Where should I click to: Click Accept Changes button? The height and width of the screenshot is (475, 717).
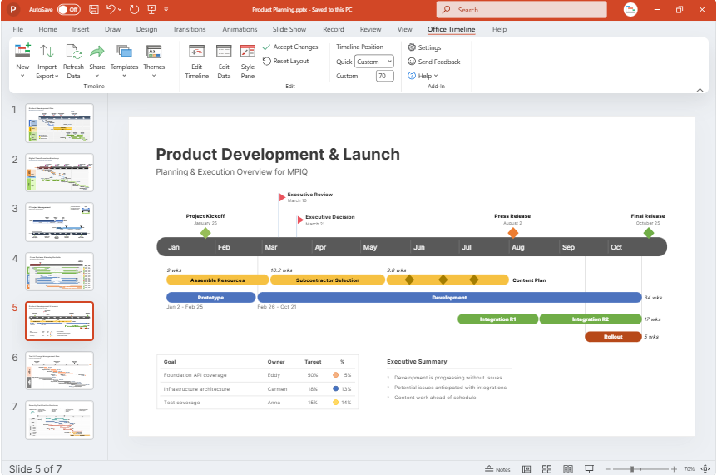pos(290,47)
